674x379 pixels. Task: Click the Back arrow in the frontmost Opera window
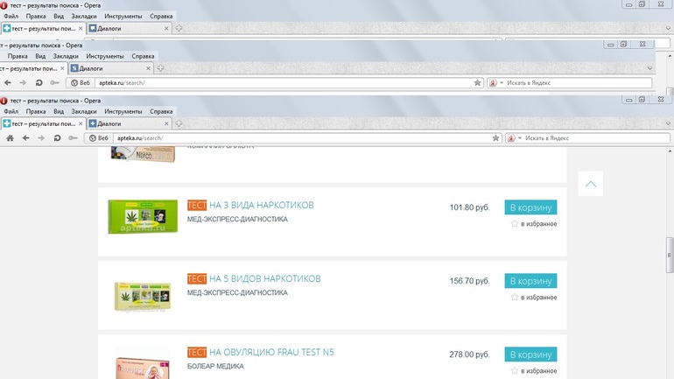(26, 138)
